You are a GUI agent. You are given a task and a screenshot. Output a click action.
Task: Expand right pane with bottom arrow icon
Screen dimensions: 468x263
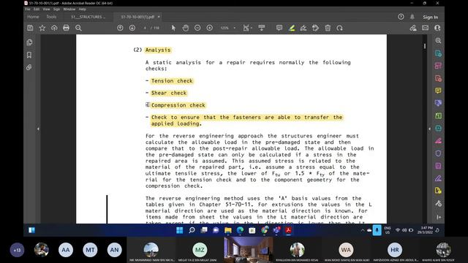point(439,218)
